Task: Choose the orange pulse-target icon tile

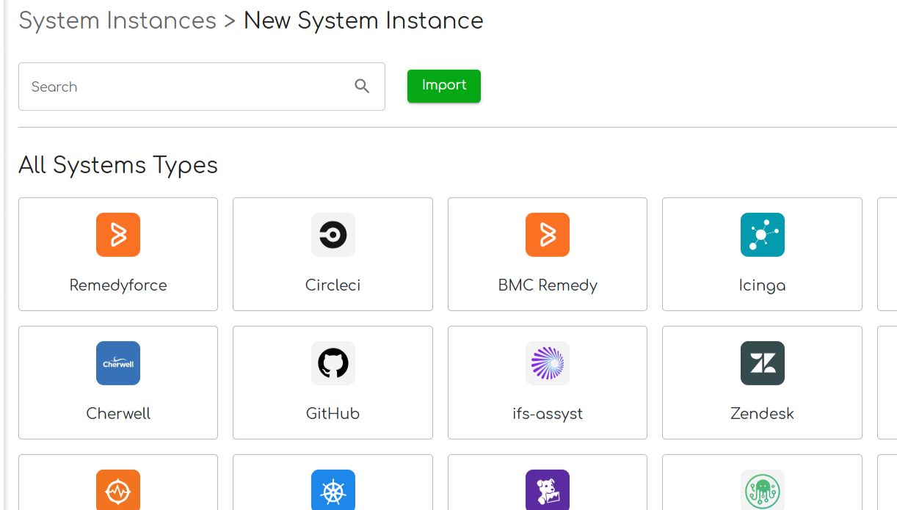Action: coord(118,489)
